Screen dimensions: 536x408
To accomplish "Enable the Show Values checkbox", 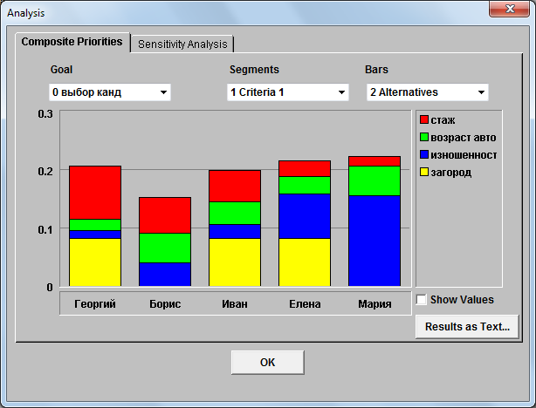I will (x=422, y=300).
